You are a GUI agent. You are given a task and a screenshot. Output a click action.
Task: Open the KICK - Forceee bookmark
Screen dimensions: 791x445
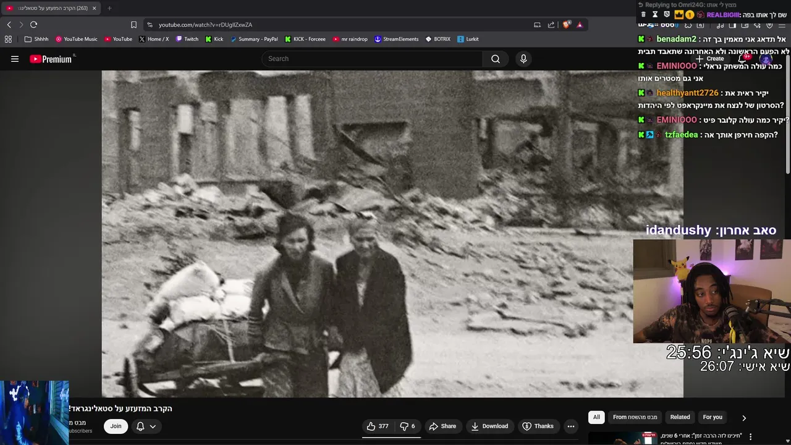tap(305, 39)
